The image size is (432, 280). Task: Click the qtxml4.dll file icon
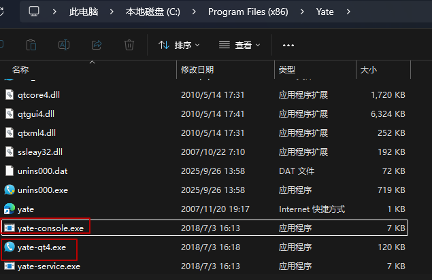tap(10, 133)
